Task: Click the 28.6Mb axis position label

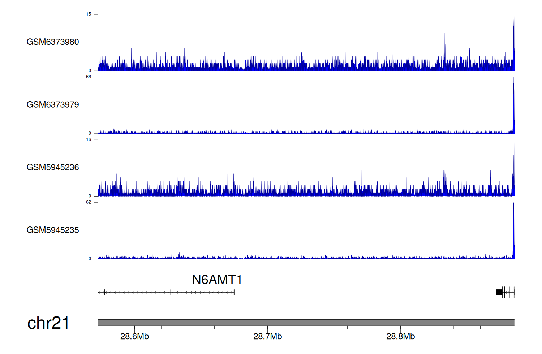Action: [134, 337]
